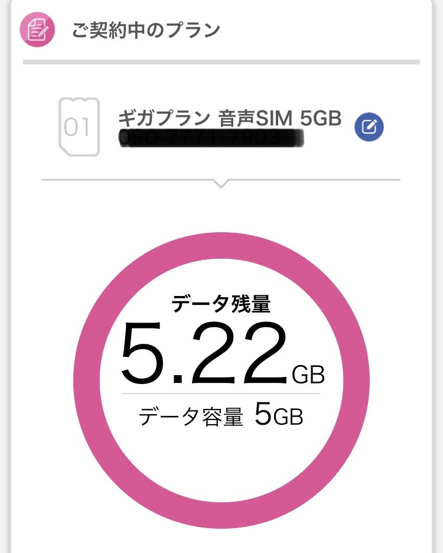Screen dimensions: 443x553
Task: Click the thick gray bar under heading
Action: [221, 61]
